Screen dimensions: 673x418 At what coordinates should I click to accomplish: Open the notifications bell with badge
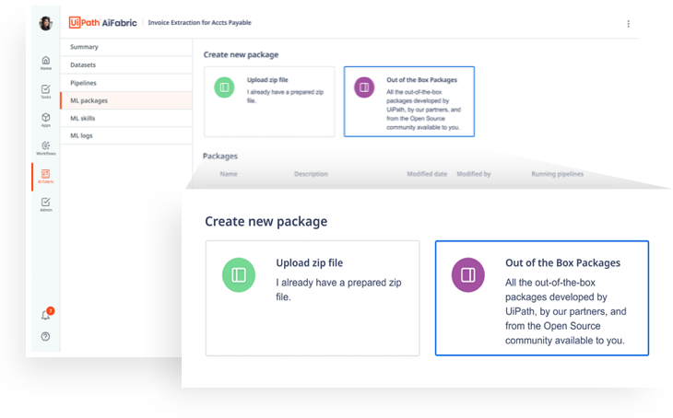[46, 314]
